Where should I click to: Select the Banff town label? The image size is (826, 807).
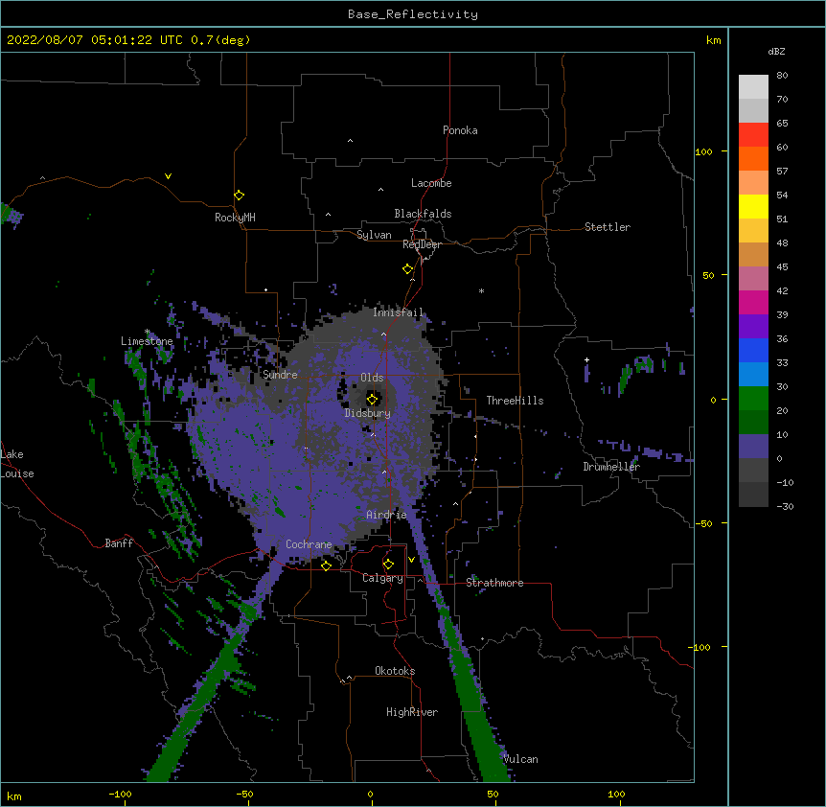click(x=119, y=543)
